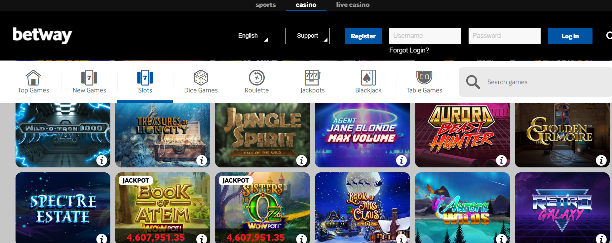Open the Aurora Beast Hunter thumbnail
Viewport: 612px width, 243px height.
462,135
